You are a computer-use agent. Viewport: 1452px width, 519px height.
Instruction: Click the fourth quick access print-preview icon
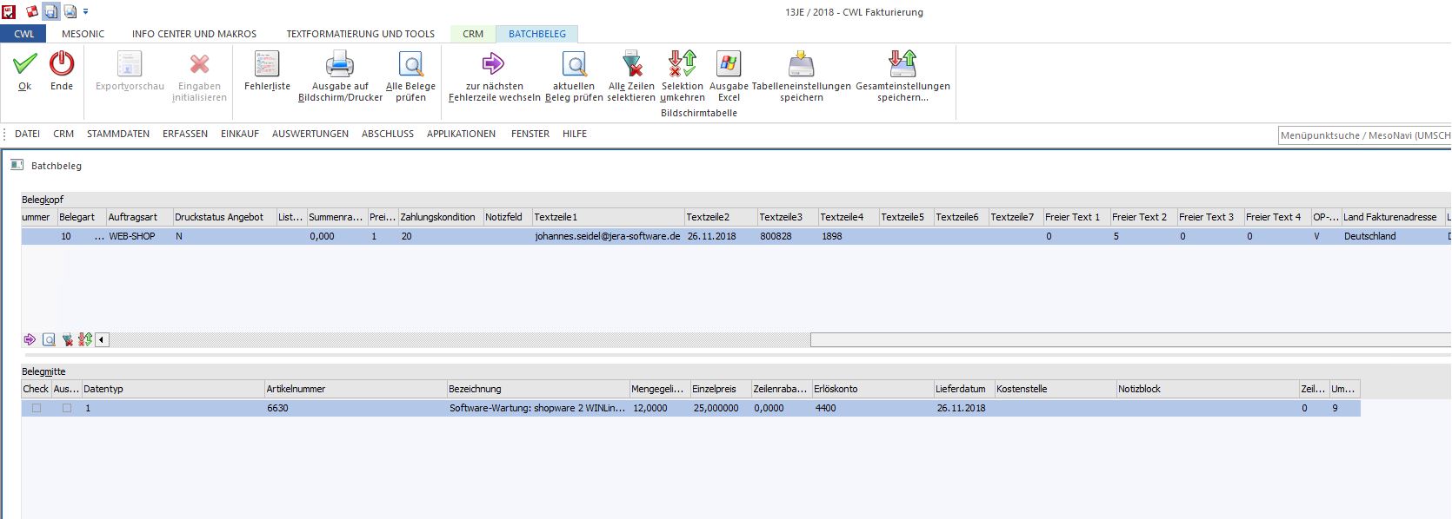70,11
